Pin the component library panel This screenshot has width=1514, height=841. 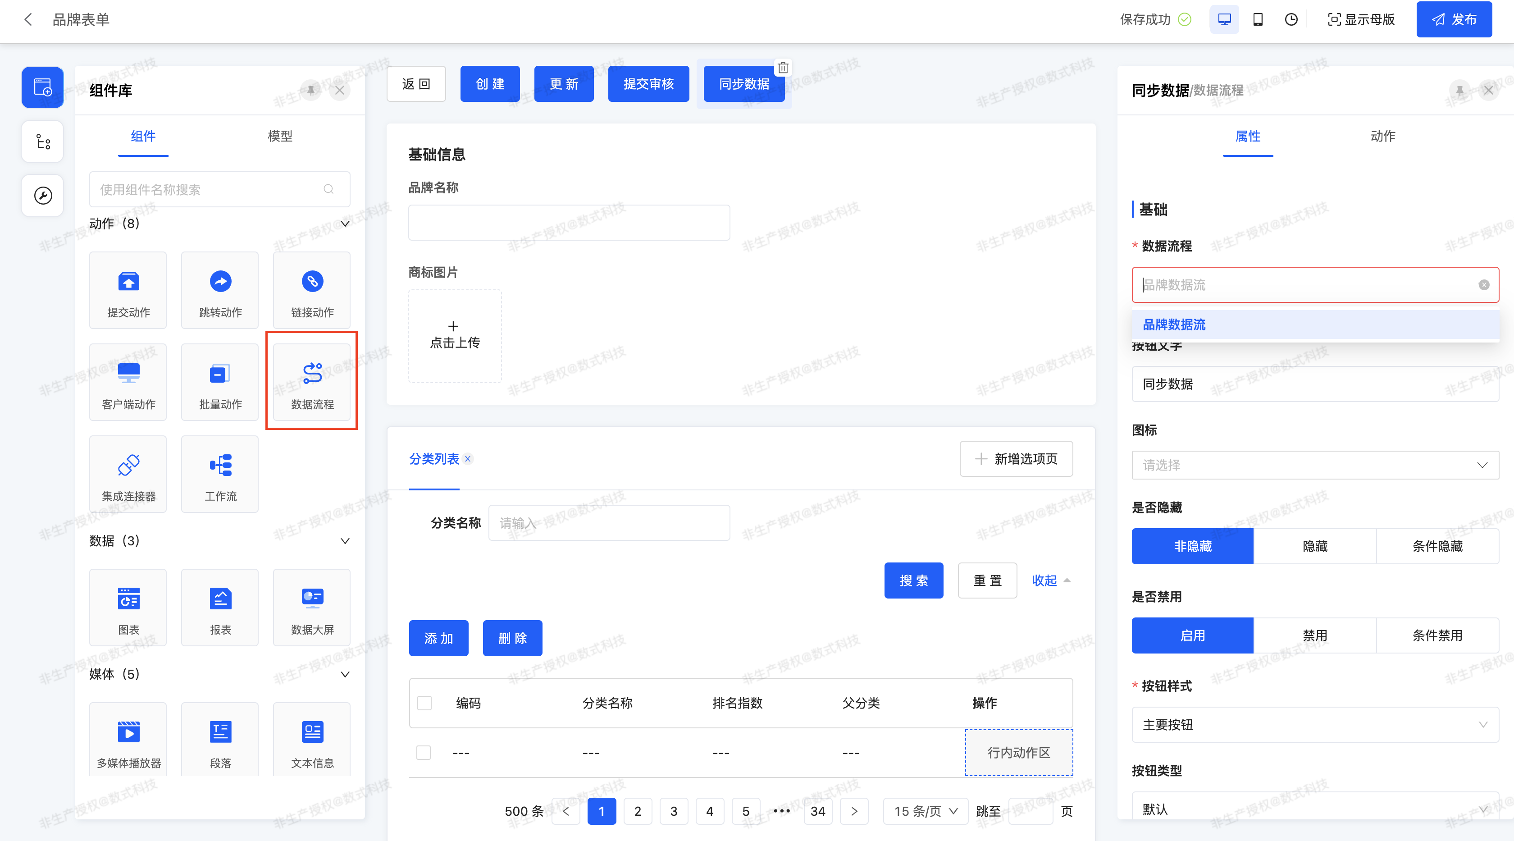point(311,90)
